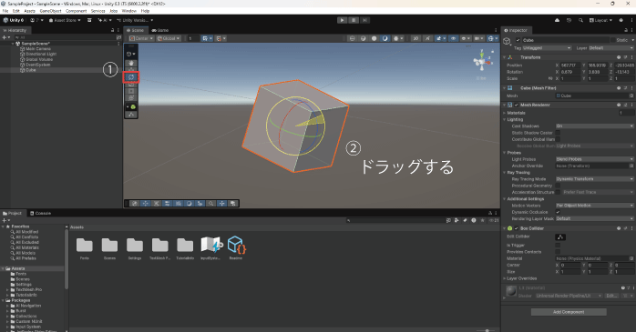
Task: Click All Materials in Favorites
Action: point(27,247)
